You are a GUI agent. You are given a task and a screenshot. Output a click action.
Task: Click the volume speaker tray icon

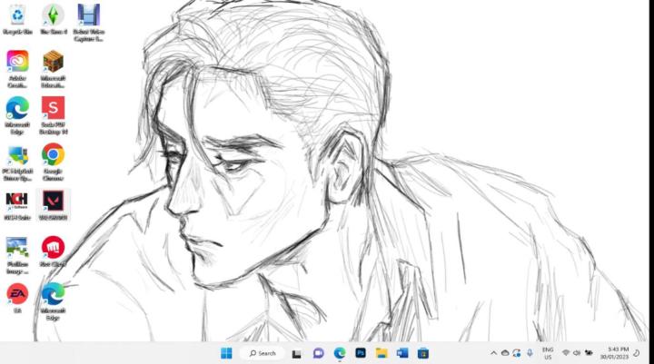pos(577,353)
